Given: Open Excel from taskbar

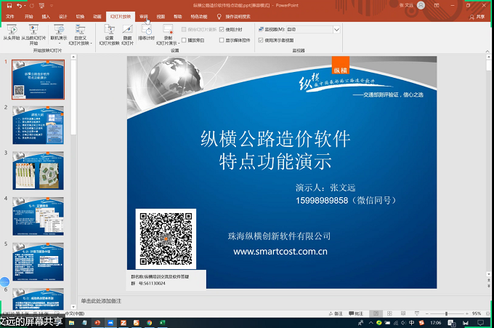Looking at the screenshot, I should (x=162, y=323).
